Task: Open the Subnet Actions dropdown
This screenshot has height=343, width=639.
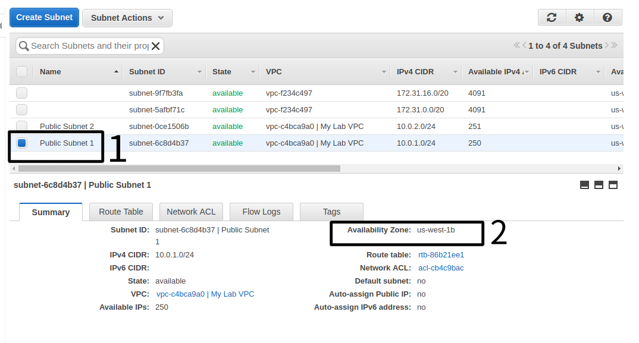Action: pyautogui.click(x=127, y=18)
